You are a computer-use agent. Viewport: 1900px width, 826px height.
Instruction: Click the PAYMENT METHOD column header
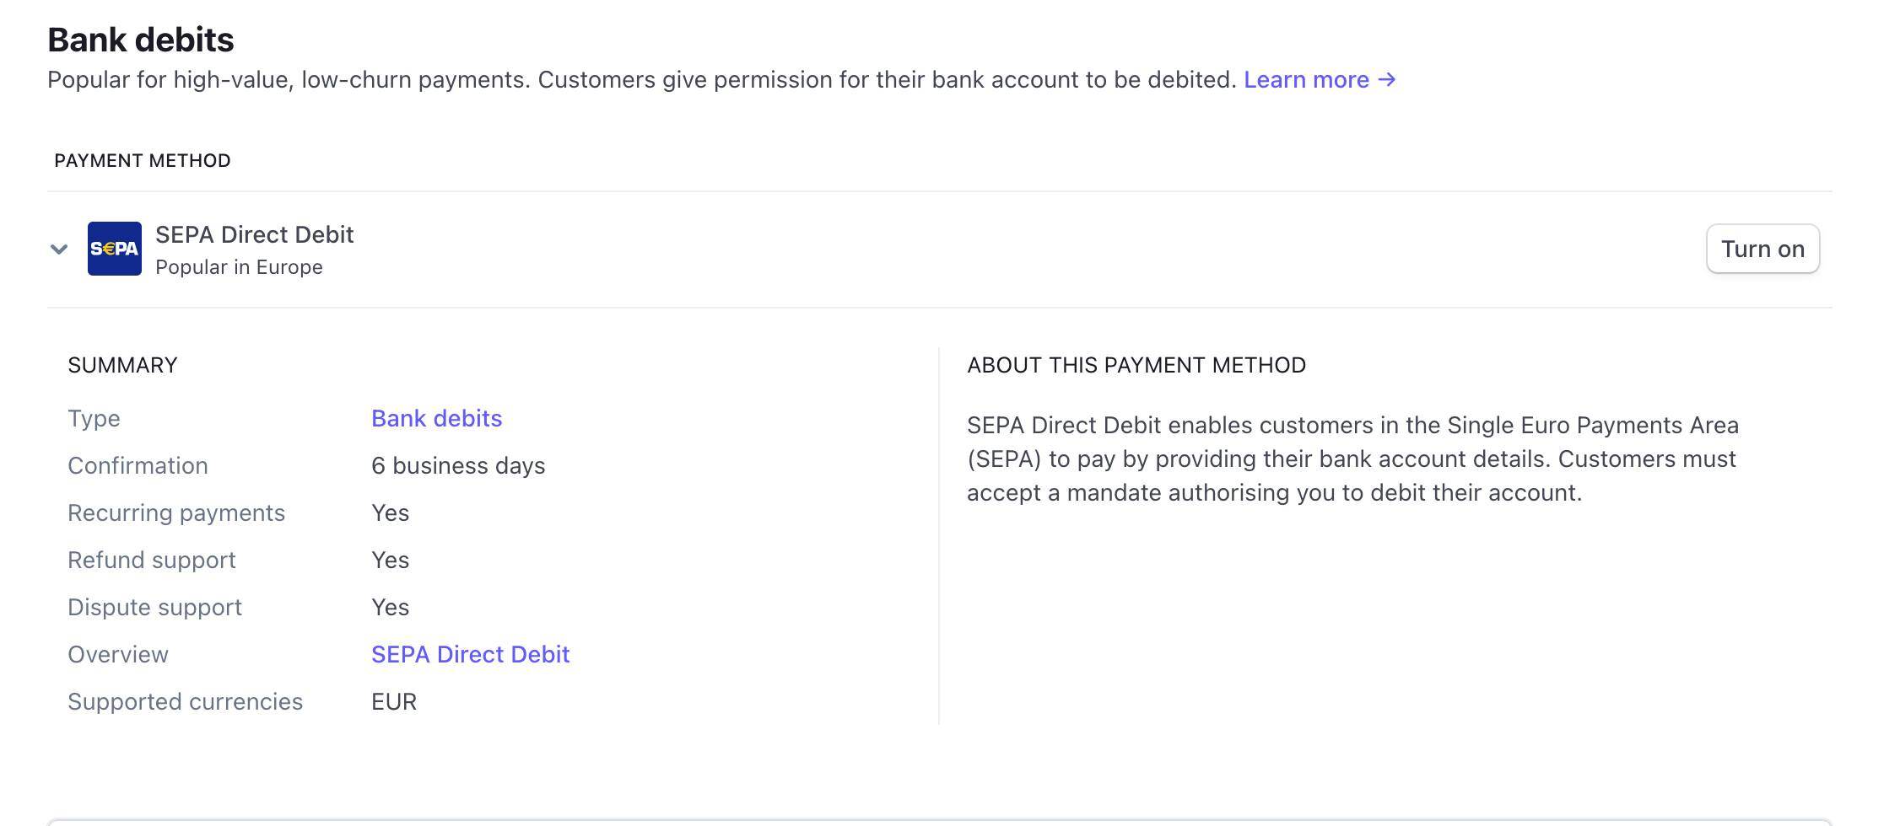[x=142, y=161]
